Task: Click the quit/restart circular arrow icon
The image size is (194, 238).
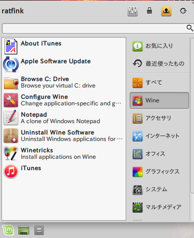Action: pyautogui.click(x=183, y=11)
